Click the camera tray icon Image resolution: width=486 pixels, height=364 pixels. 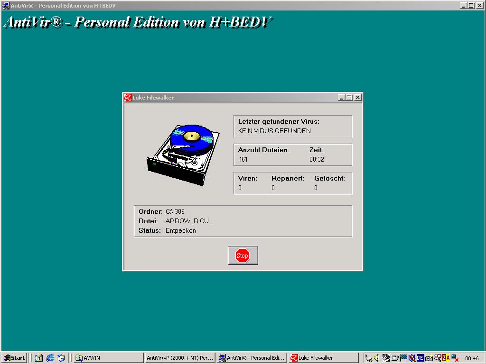coord(429,358)
